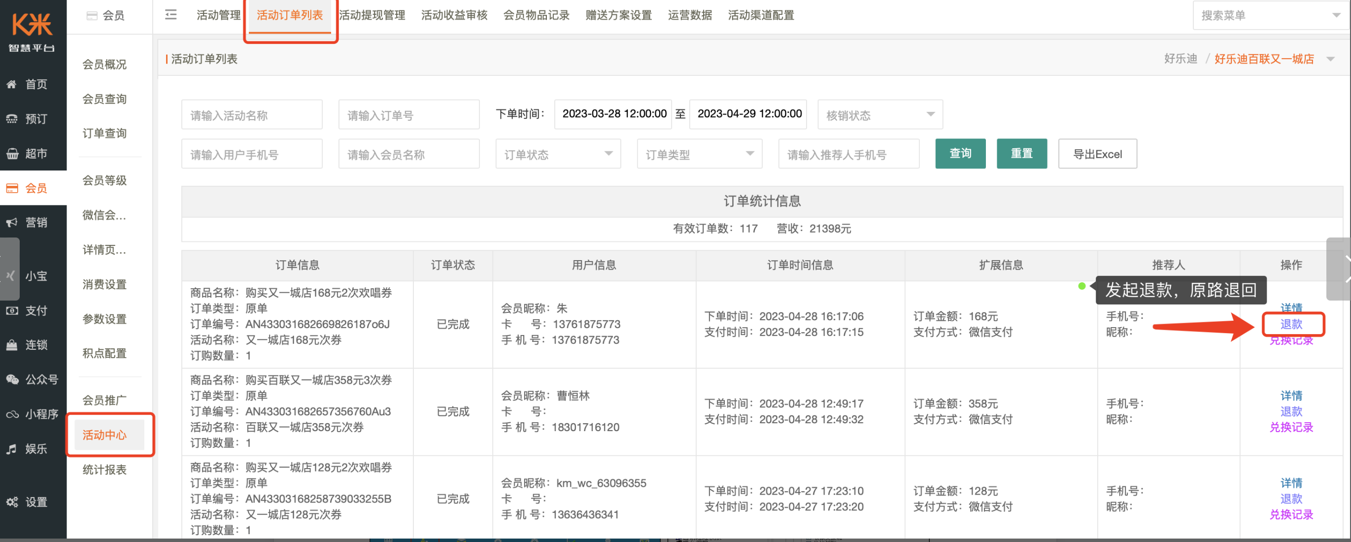Switch to 活动订单列表 tab
Screen dimensions: 1351x542
pos(290,15)
